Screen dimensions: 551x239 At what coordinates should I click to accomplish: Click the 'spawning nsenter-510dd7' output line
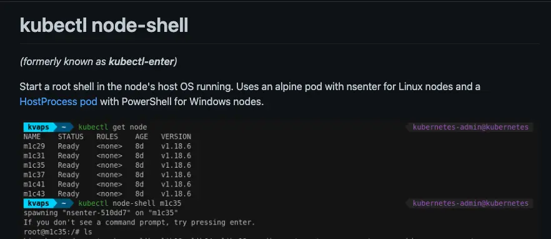[101, 213]
